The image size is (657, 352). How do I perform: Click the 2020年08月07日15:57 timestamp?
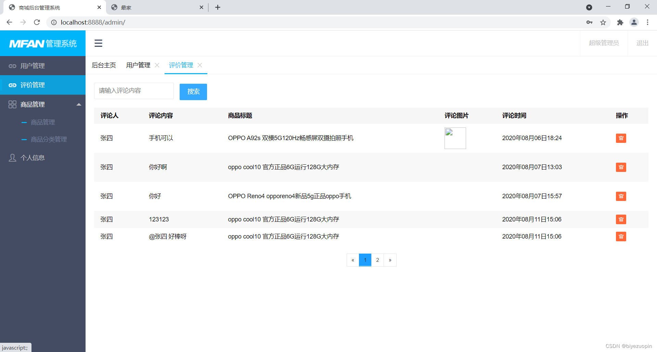click(532, 196)
